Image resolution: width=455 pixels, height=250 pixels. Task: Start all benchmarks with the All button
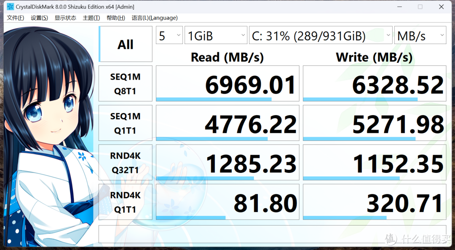[x=126, y=44]
